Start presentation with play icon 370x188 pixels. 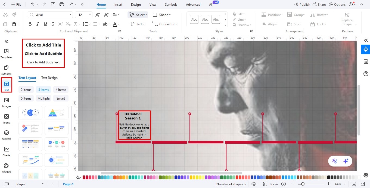point(284,184)
